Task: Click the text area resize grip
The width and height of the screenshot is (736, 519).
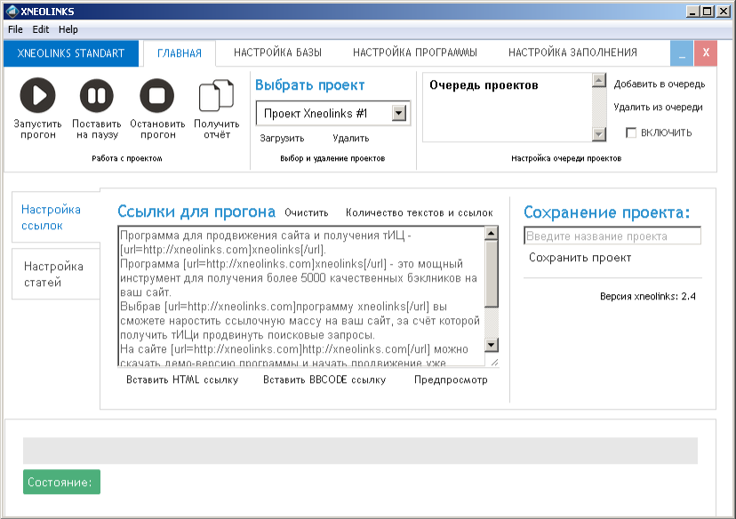Action: tap(494, 362)
